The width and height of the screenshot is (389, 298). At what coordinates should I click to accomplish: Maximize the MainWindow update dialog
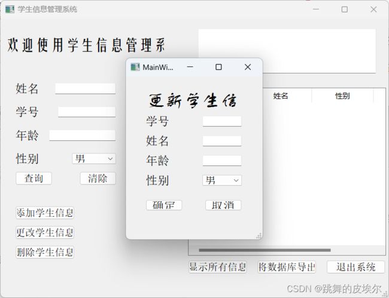point(218,67)
